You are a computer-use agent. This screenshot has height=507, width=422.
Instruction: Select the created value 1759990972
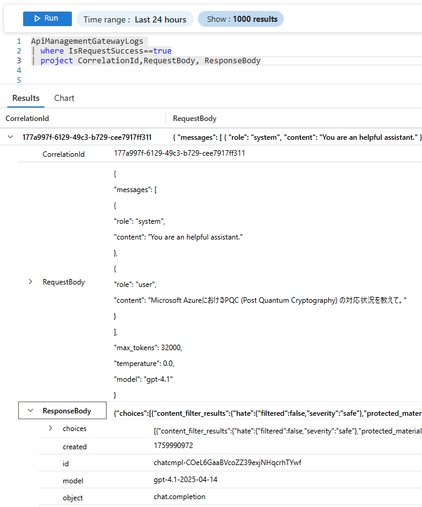(x=173, y=446)
